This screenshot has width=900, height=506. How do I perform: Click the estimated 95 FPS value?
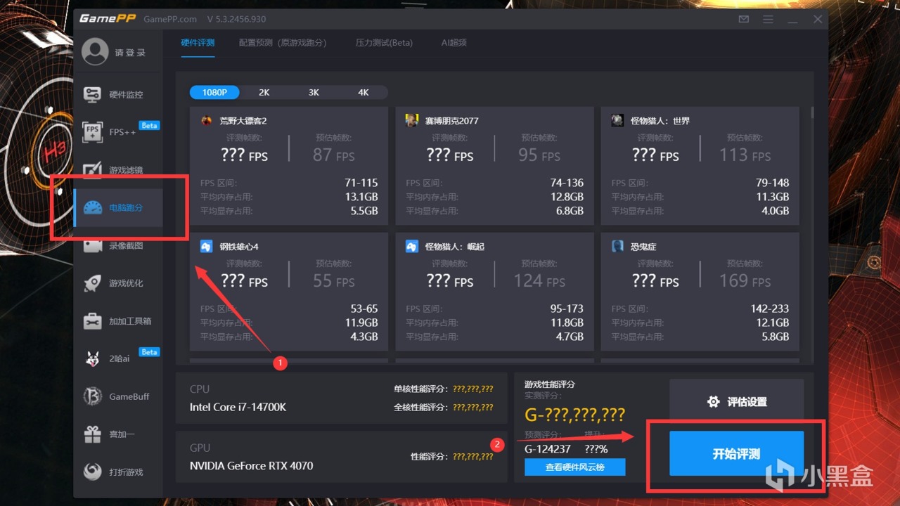539,155
